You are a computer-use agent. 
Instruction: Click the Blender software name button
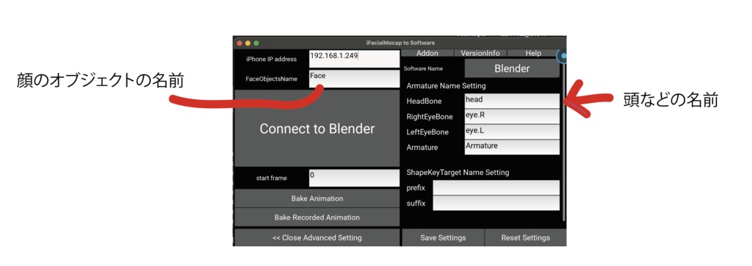coord(512,68)
